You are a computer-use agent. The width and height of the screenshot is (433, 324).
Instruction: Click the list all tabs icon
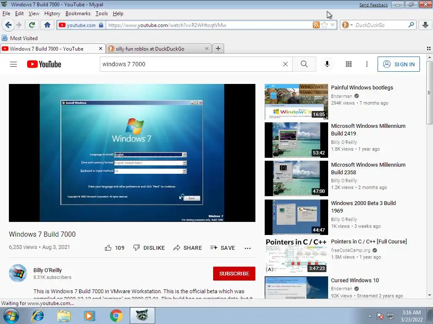pyautogui.click(x=429, y=49)
